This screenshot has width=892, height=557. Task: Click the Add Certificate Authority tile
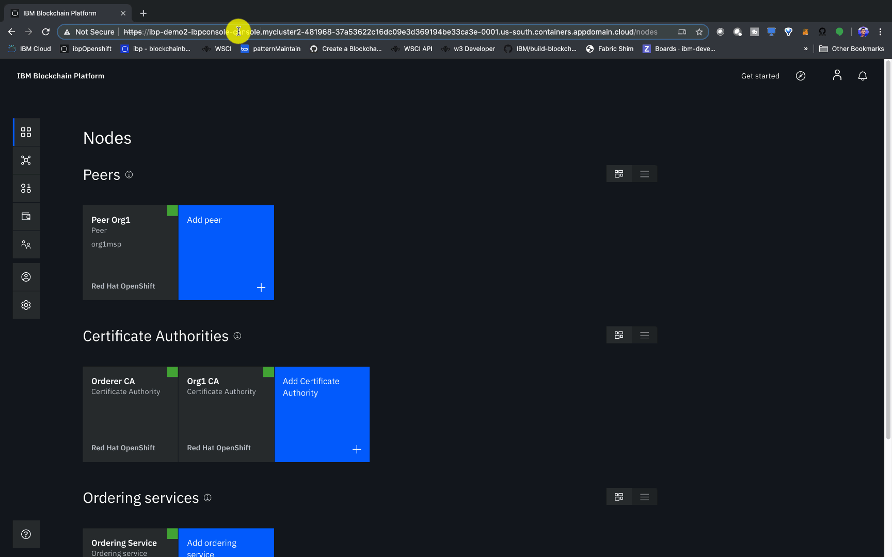(322, 414)
